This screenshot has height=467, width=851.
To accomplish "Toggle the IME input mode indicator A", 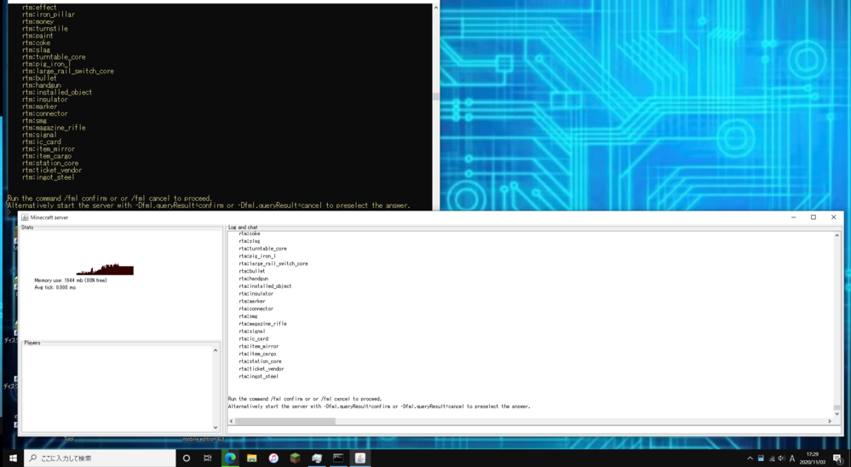I will [792, 458].
